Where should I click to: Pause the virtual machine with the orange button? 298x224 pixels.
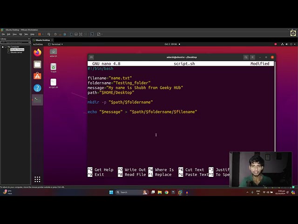tap(40, 34)
